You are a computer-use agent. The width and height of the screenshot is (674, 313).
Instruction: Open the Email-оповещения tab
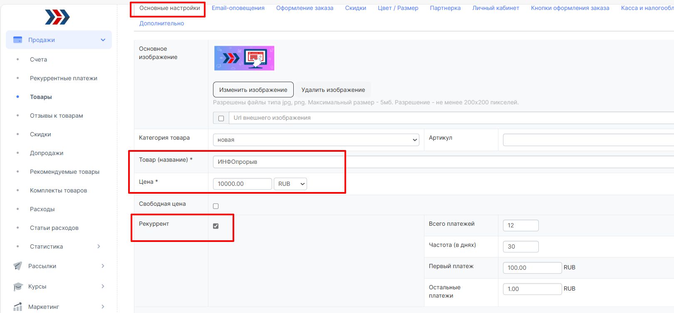click(x=238, y=8)
